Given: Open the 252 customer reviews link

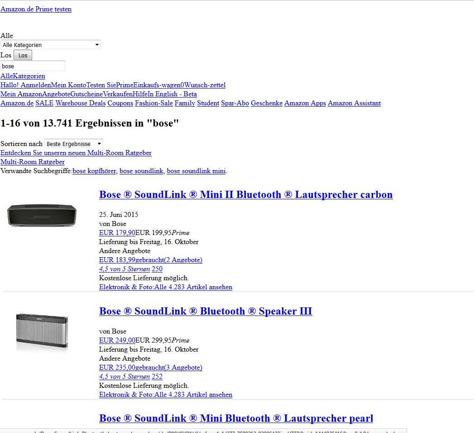Looking at the screenshot, I should click(157, 377).
